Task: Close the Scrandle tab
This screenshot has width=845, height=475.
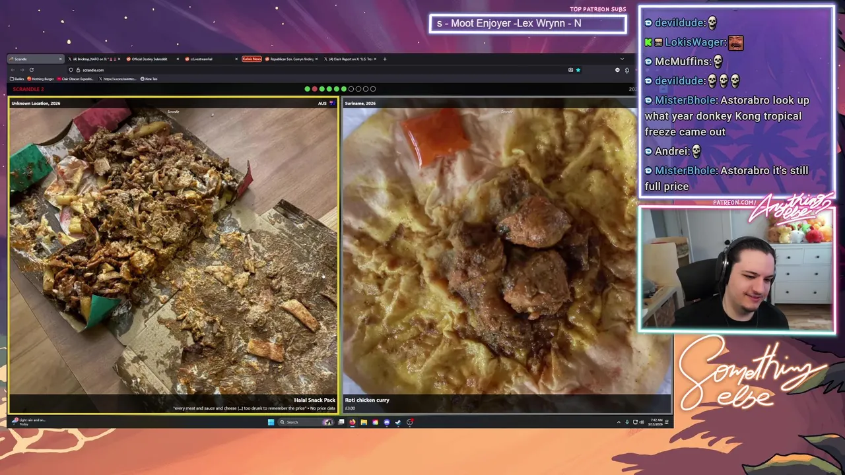Action: coord(60,59)
